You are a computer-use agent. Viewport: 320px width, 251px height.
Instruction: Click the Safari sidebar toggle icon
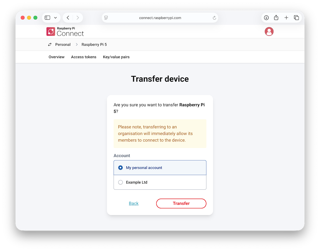(x=47, y=18)
